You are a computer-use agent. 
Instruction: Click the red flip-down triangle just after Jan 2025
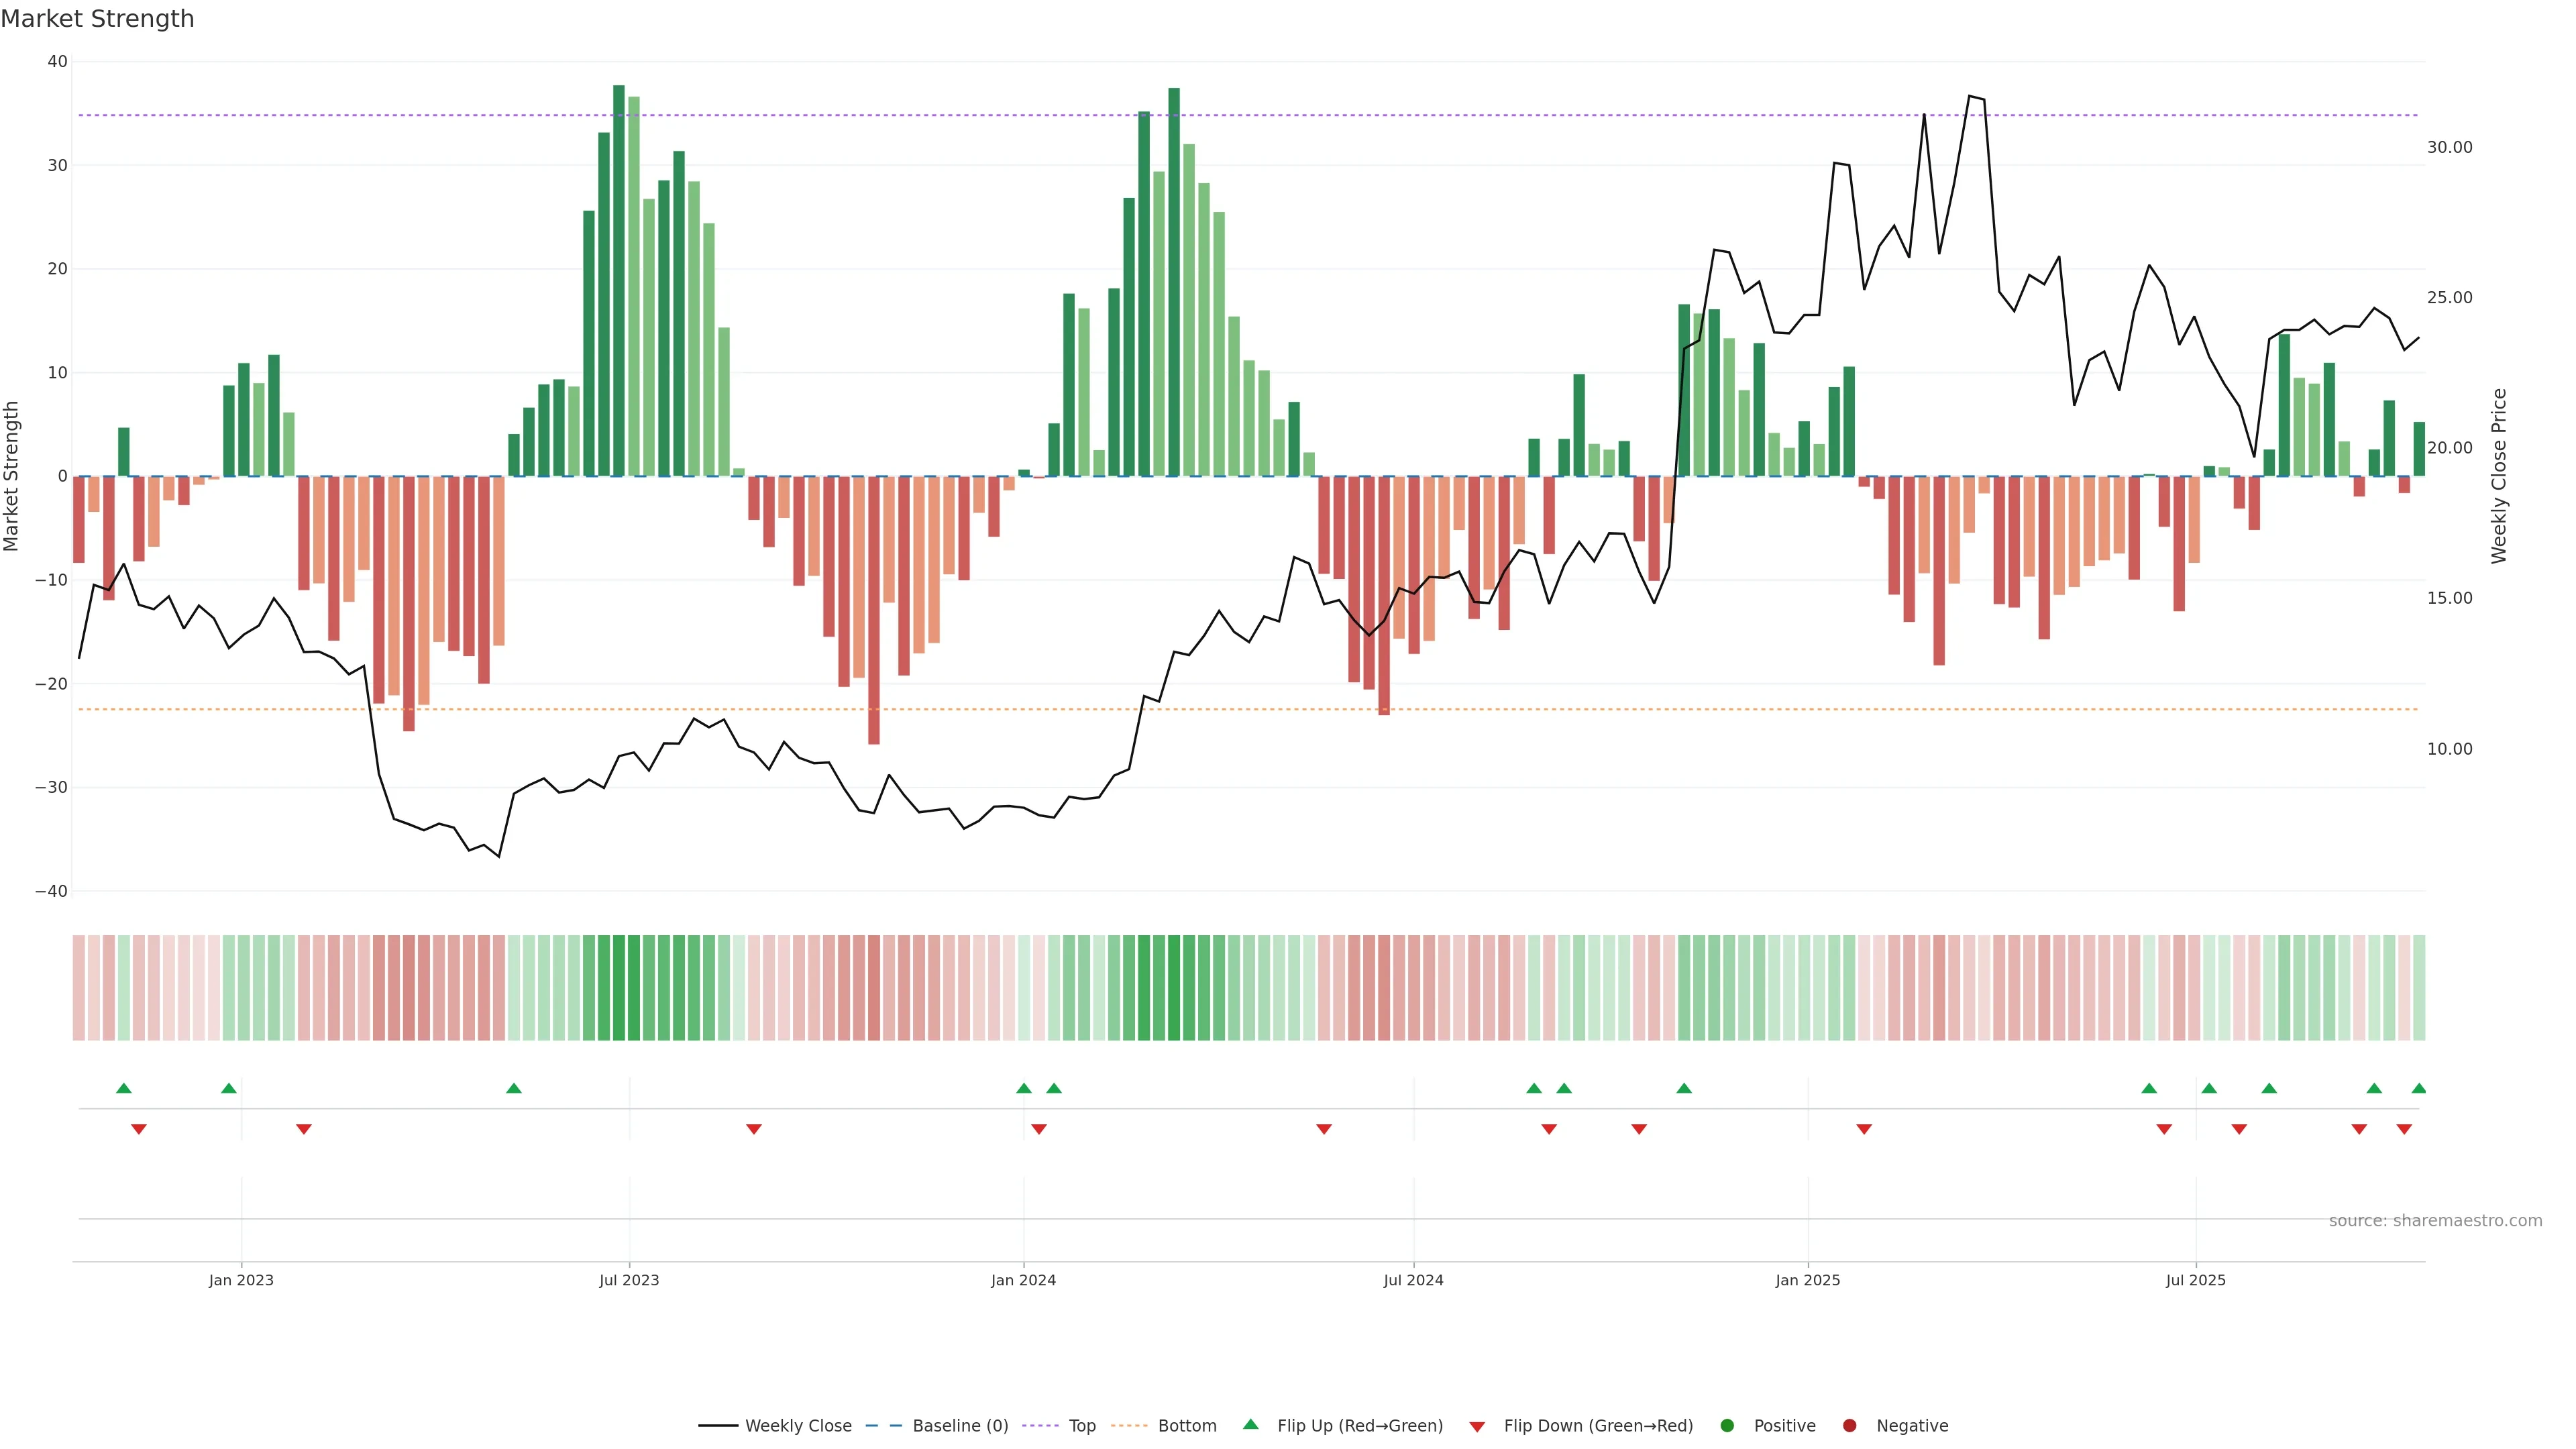point(1864,1129)
